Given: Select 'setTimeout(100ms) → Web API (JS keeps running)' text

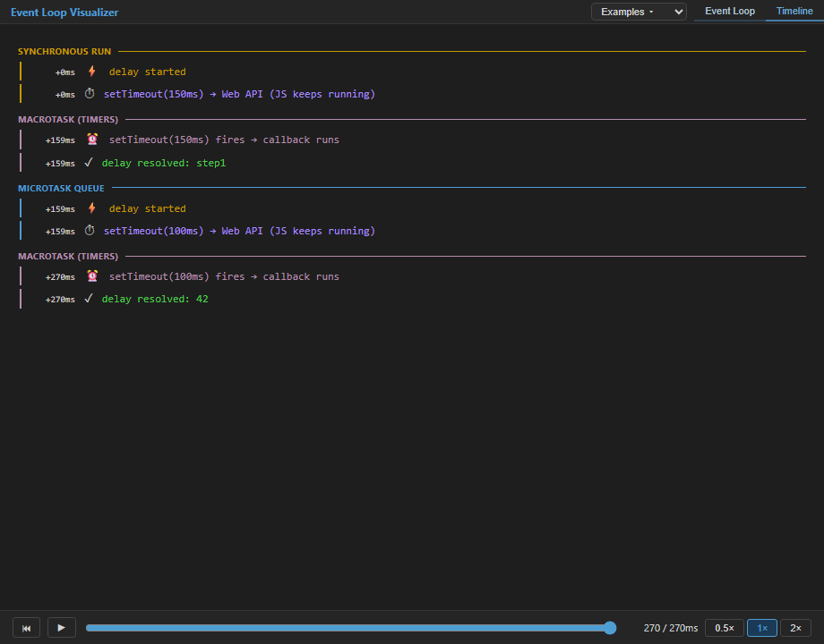Looking at the screenshot, I should pyautogui.click(x=240, y=231).
